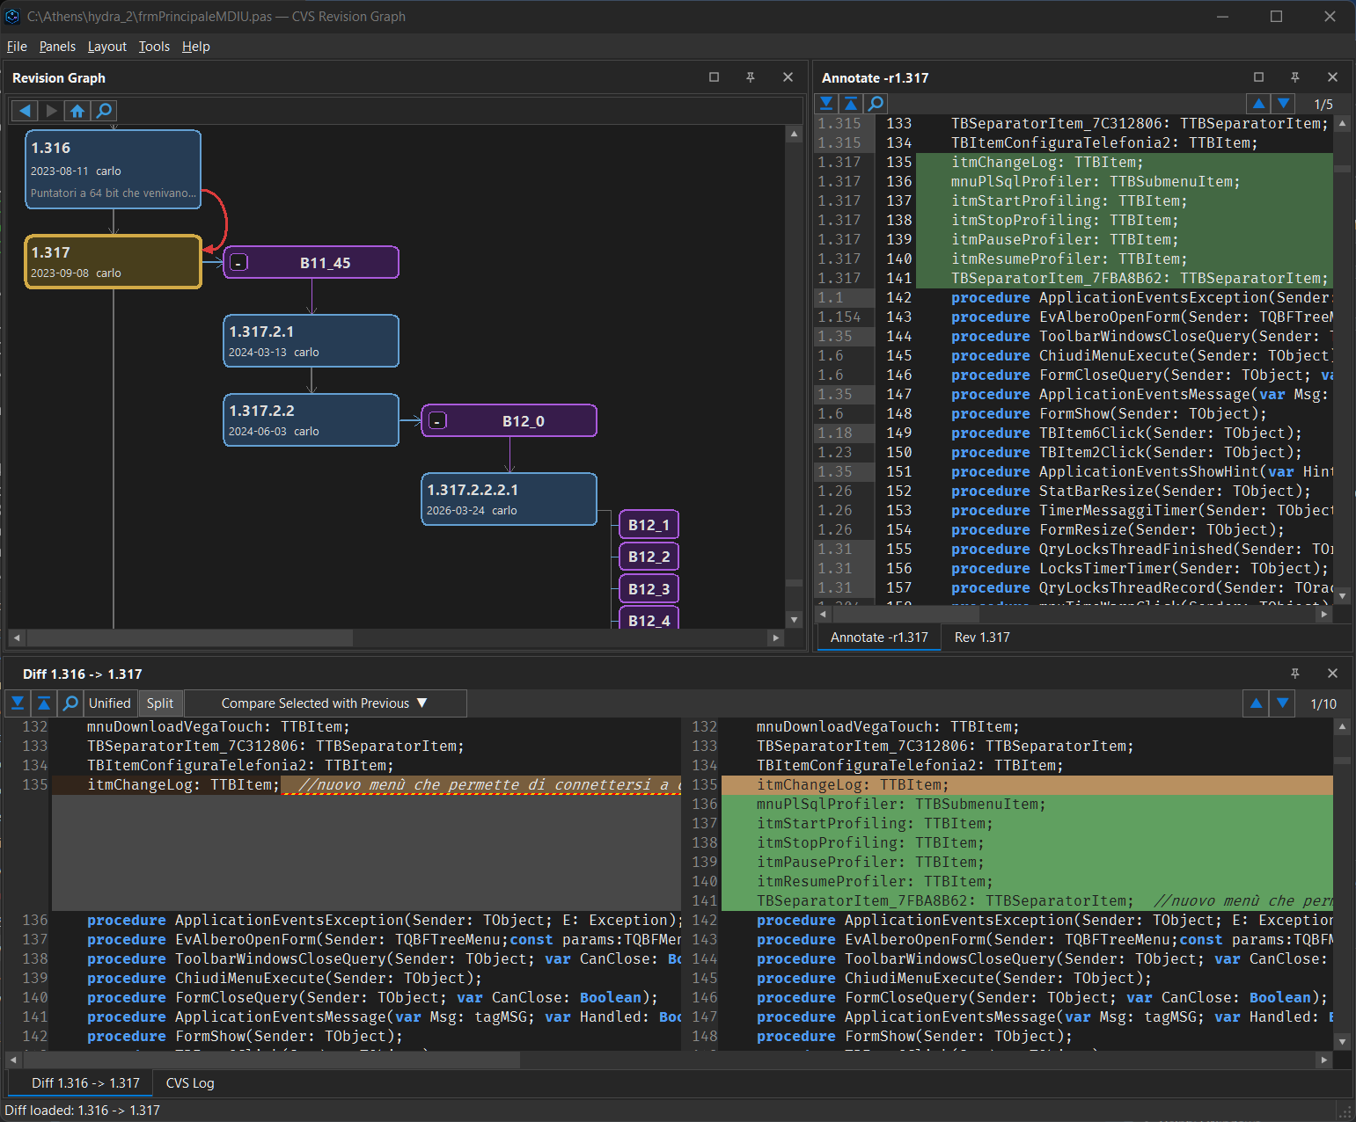Close the Revision Graph panel

click(x=788, y=77)
